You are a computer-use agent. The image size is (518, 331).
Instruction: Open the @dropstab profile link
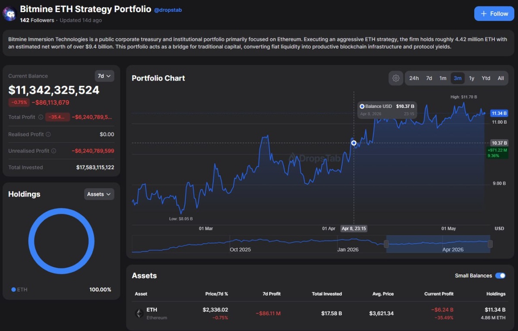click(168, 10)
